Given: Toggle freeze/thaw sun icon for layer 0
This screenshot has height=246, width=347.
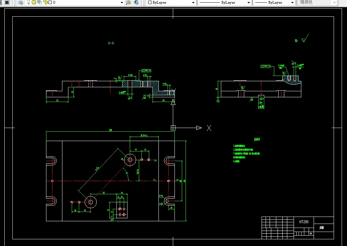Looking at the screenshot, I should 34,2.
